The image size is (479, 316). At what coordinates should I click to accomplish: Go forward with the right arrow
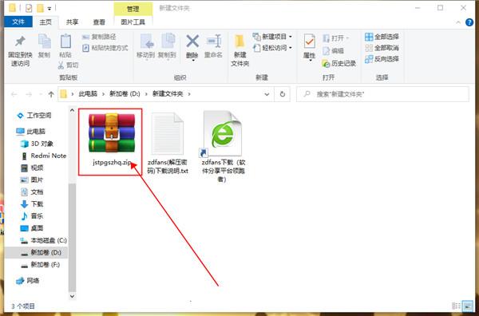(x=29, y=94)
